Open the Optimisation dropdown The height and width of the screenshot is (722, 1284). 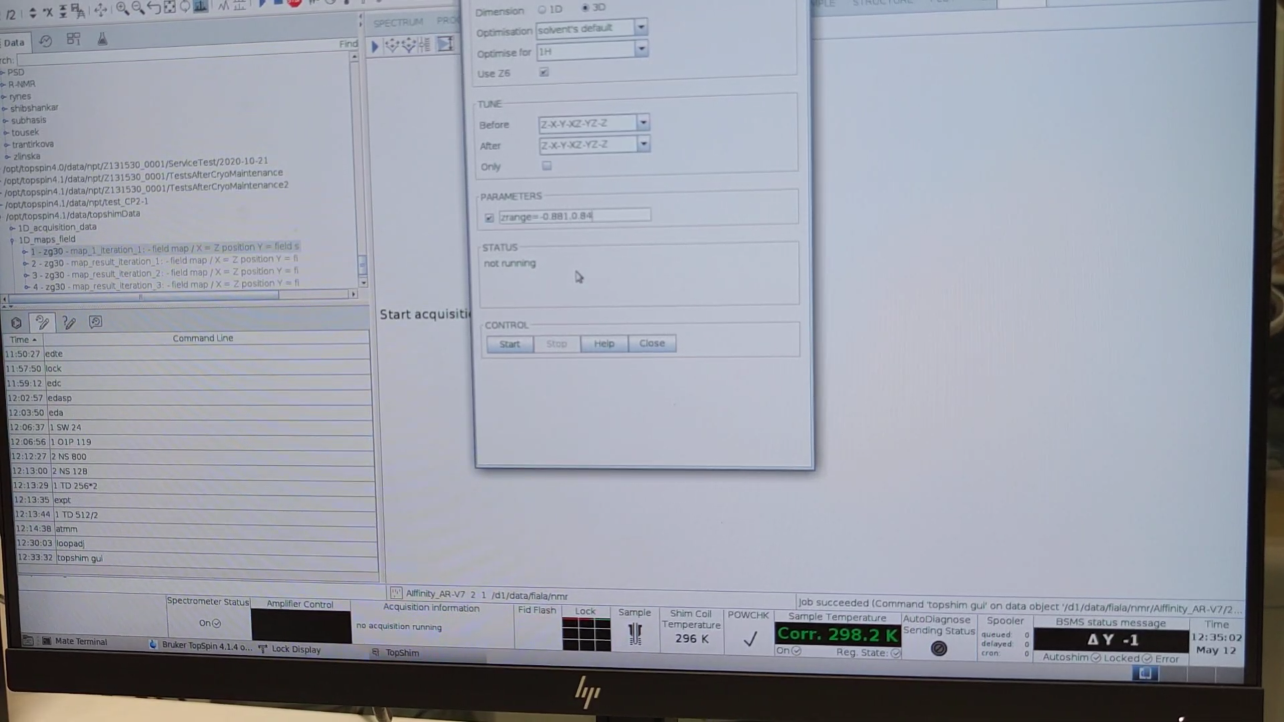coord(641,28)
